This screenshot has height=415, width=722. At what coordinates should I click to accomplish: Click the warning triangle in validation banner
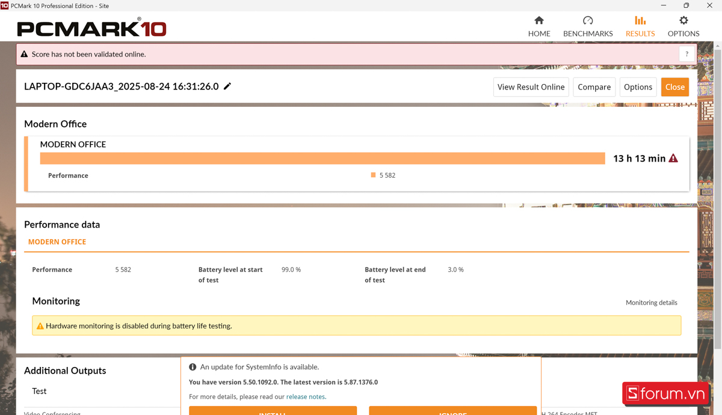coord(24,54)
